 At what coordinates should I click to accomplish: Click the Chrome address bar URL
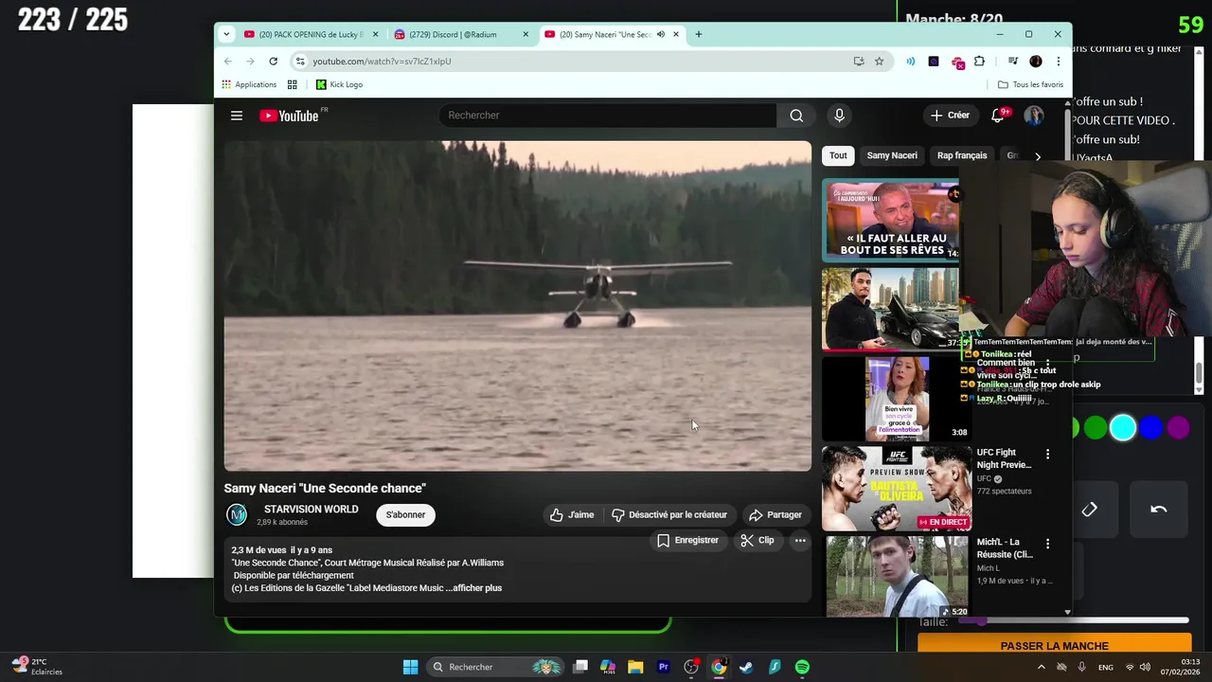pos(382,61)
